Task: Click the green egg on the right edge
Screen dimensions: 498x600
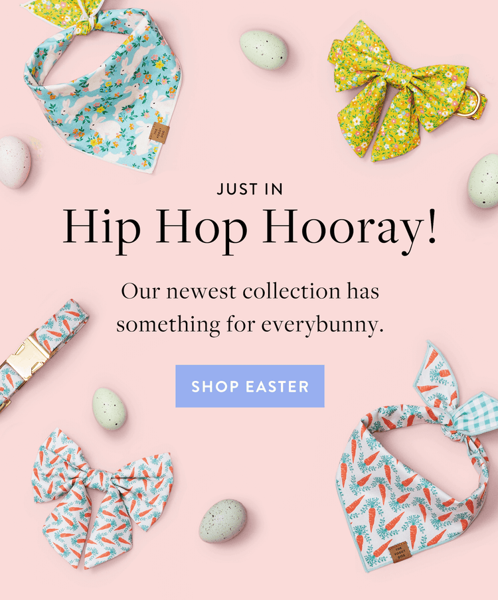Action: (x=483, y=181)
